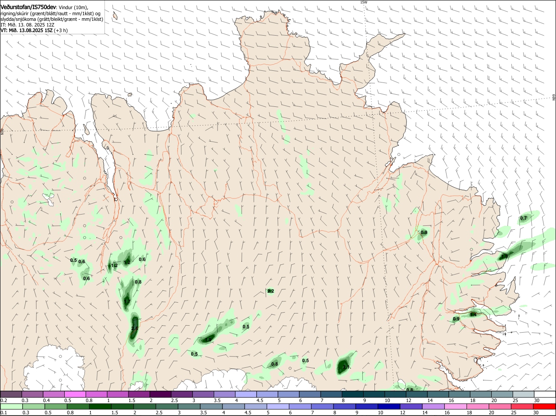
Task: Click the 'slydda/snjókoma' legend description line
Action: pyautogui.click(x=52, y=19)
